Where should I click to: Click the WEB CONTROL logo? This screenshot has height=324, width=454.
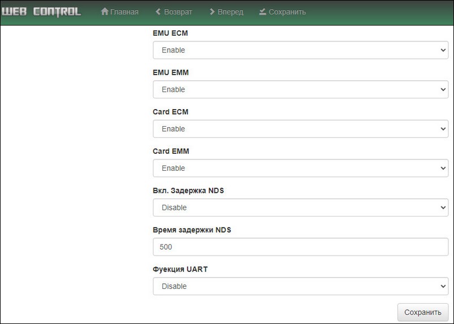[41, 11]
